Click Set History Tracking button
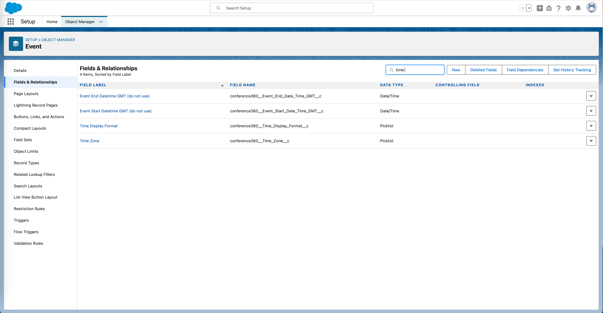 pos(572,70)
